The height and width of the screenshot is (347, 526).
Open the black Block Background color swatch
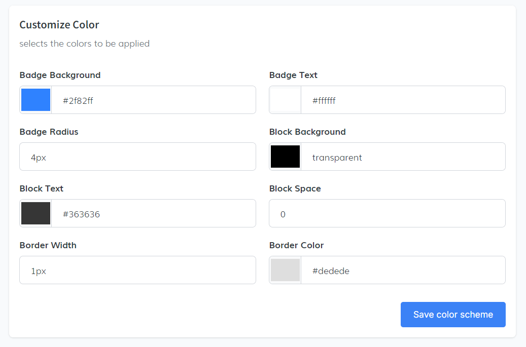click(285, 157)
